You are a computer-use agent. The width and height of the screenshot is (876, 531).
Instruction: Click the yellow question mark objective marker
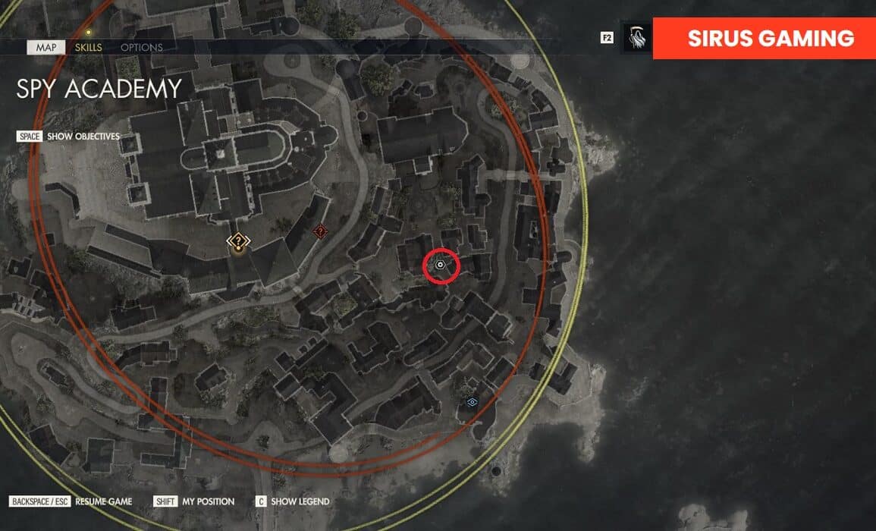click(239, 241)
